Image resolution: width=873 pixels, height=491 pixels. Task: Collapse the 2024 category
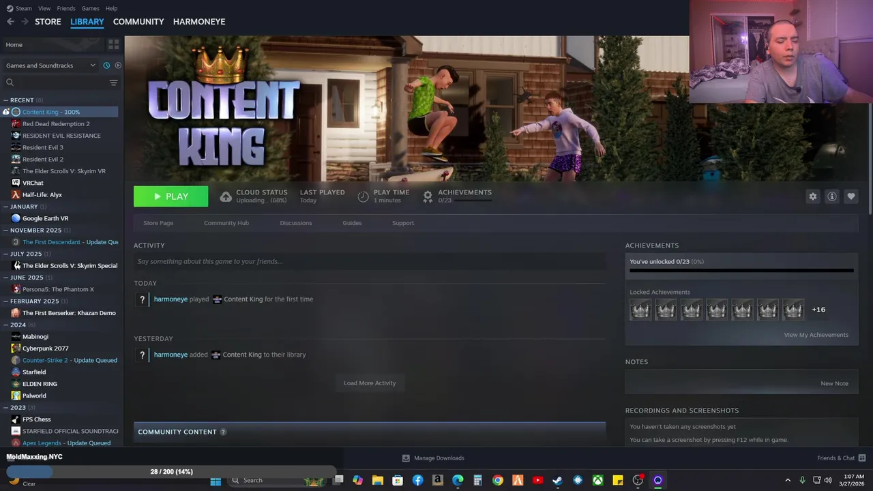point(6,325)
